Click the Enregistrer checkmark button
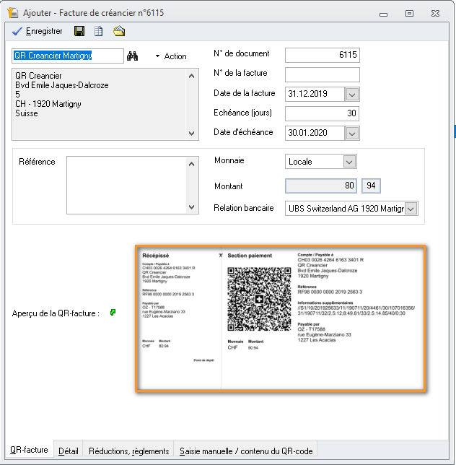Viewport: 456px width, 465px height. (x=37, y=31)
